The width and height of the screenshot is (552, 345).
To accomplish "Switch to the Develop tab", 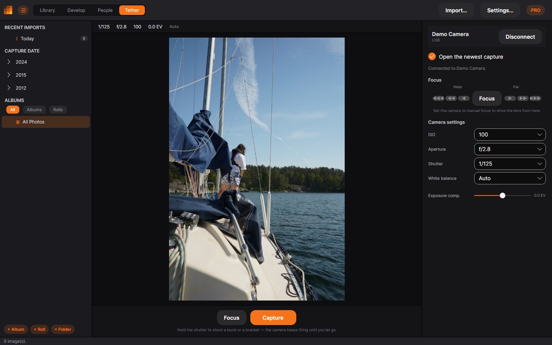I will click(x=76, y=10).
